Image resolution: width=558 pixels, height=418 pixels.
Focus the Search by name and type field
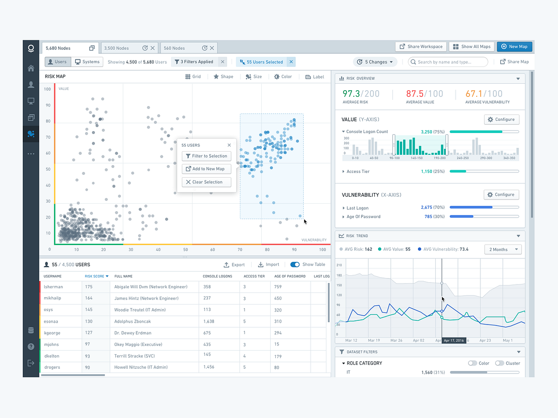point(448,62)
